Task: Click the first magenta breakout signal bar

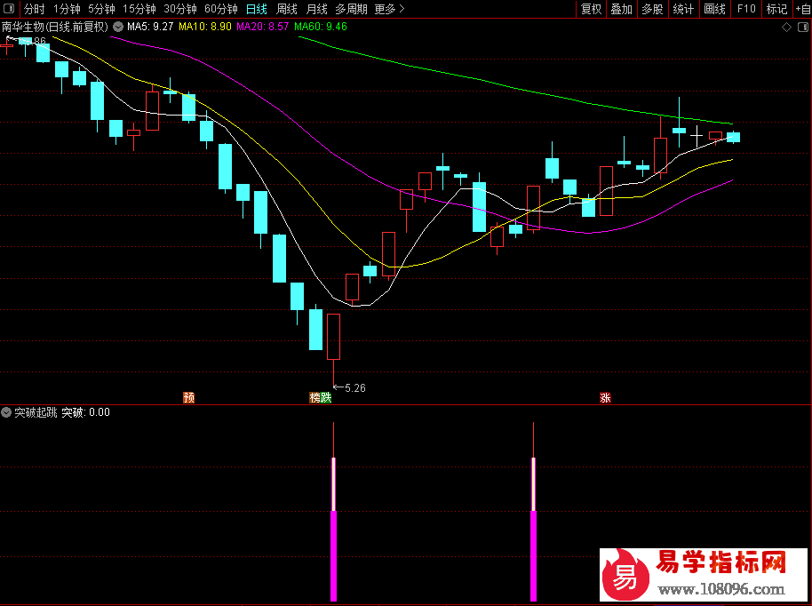Action: [x=333, y=555]
